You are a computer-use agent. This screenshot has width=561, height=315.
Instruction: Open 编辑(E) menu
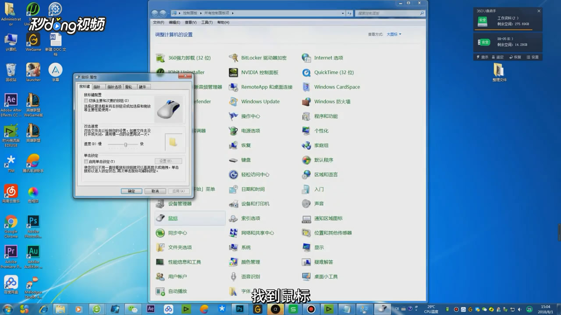(x=174, y=22)
